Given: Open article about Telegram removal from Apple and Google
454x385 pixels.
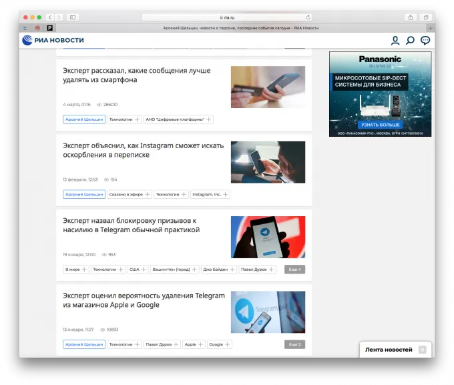Looking at the screenshot, I should click(x=144, y=300).
